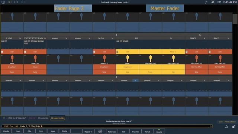Click Start Stop Effect button on fader 3/9
The image size is (238, 134).
pos(197,67)
